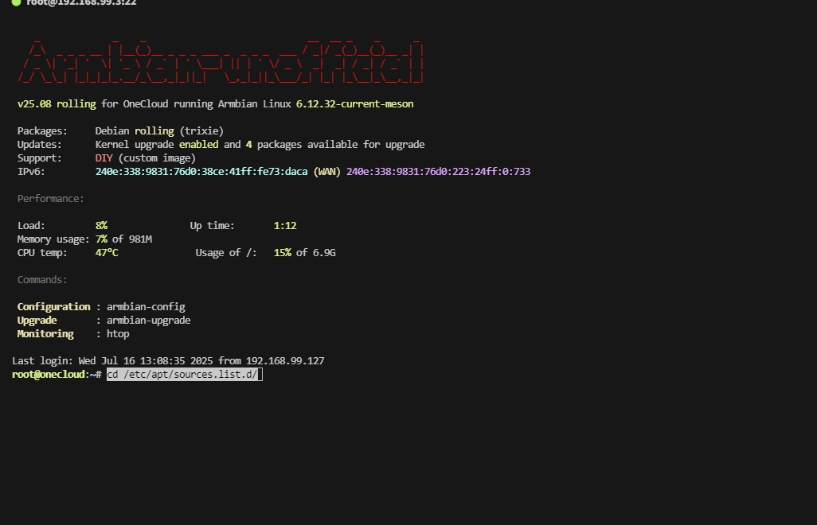
Task: Click the Monitoring label
Action: tap(45, 333)
